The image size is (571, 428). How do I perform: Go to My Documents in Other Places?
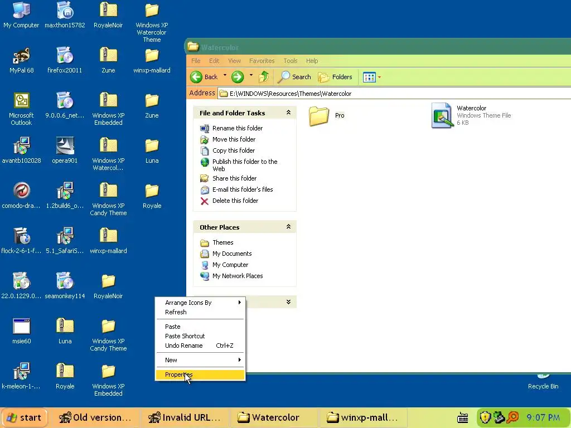(232, 254)
